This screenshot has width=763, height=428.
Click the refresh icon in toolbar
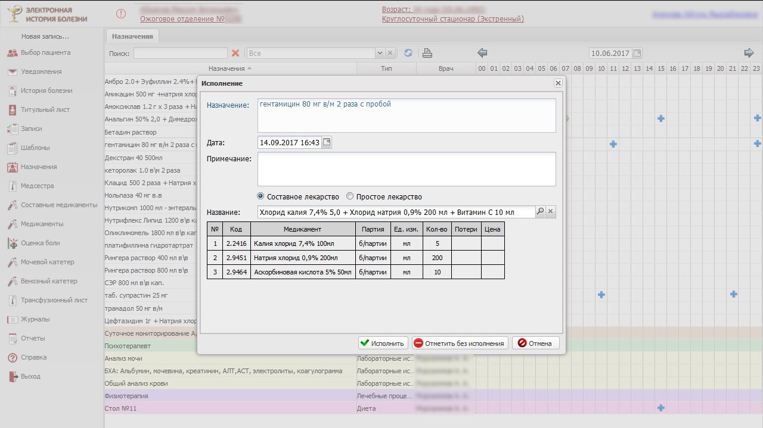coord(408,53)
